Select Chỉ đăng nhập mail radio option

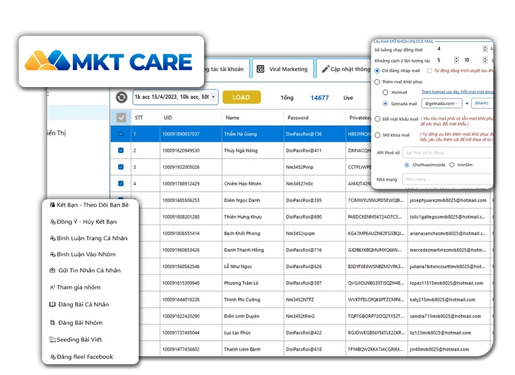377,71
